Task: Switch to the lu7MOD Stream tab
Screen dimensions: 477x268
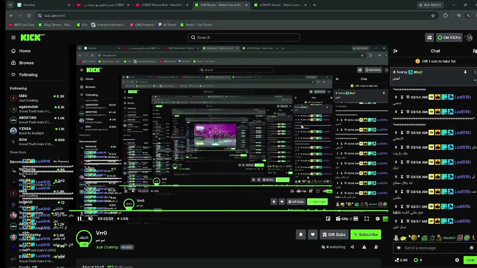Action: click(x=280, y=5)
